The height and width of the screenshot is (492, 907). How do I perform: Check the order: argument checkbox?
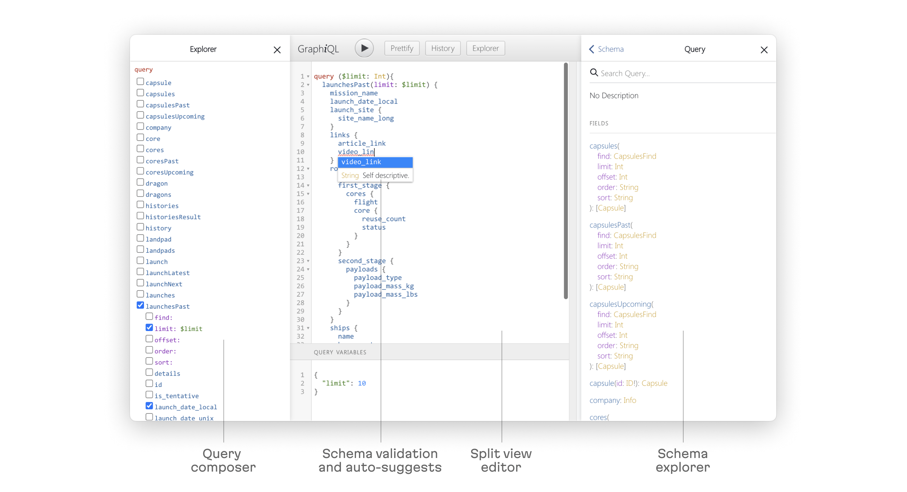pyautogui.click(x=149, y=350)
